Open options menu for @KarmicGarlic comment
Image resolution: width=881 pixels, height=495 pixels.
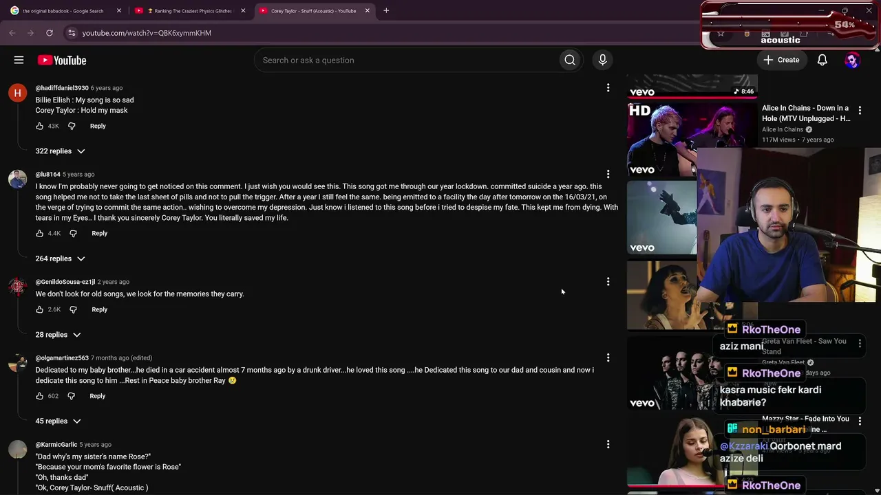pyautogui.click(x=608, y=445)
